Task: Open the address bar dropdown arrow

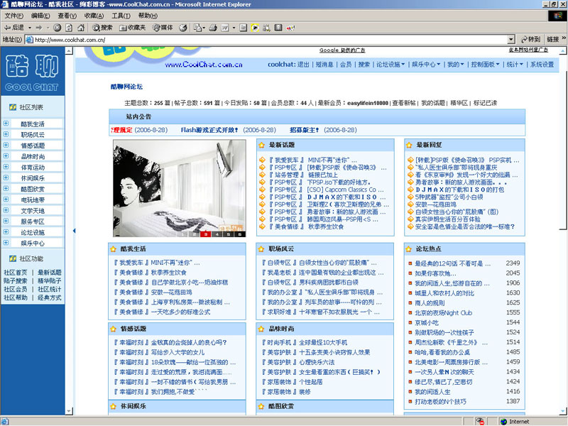Action: [x=511, y=40]
